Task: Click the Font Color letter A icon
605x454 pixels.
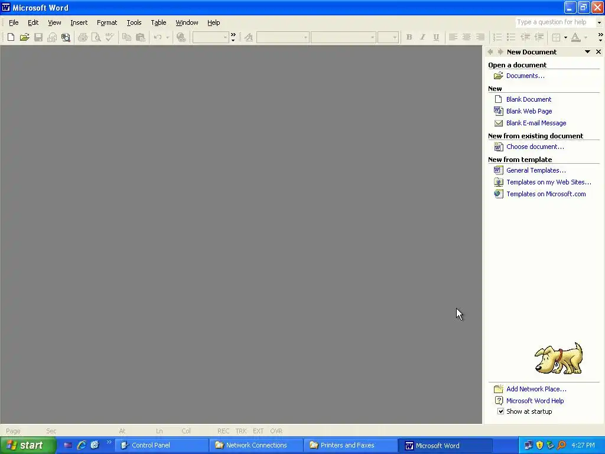Action: (x=575, y=37)
